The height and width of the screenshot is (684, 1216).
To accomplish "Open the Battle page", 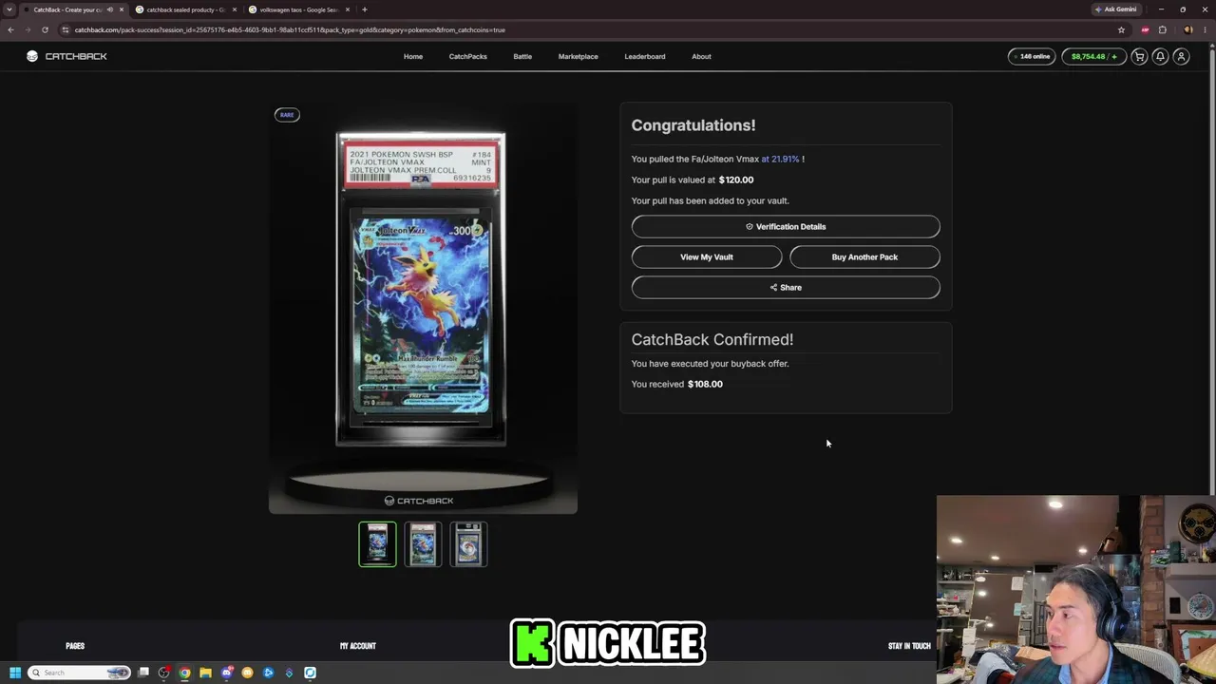I will (522, 56).
